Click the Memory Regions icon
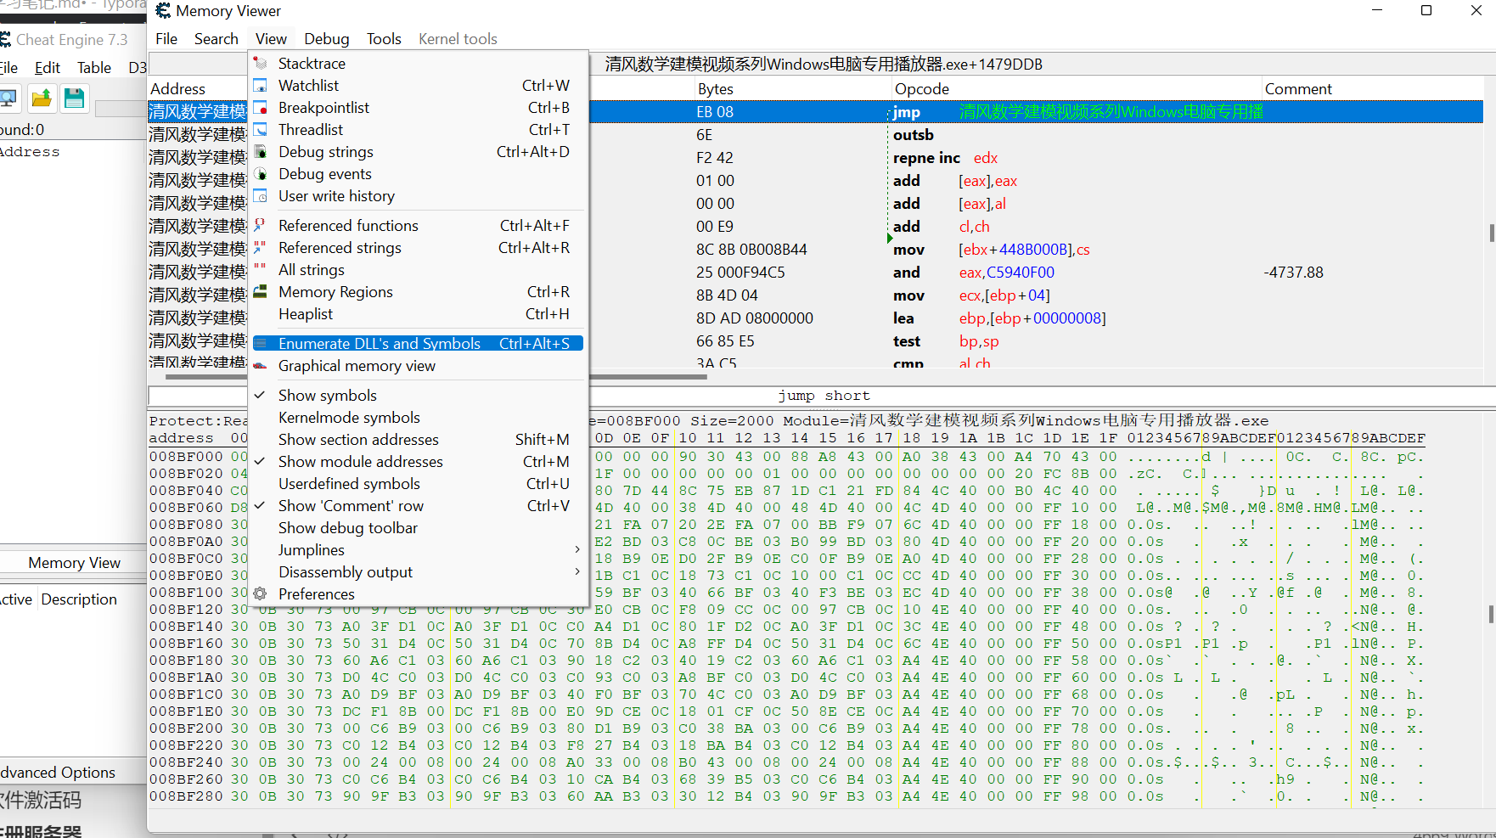 260,291
